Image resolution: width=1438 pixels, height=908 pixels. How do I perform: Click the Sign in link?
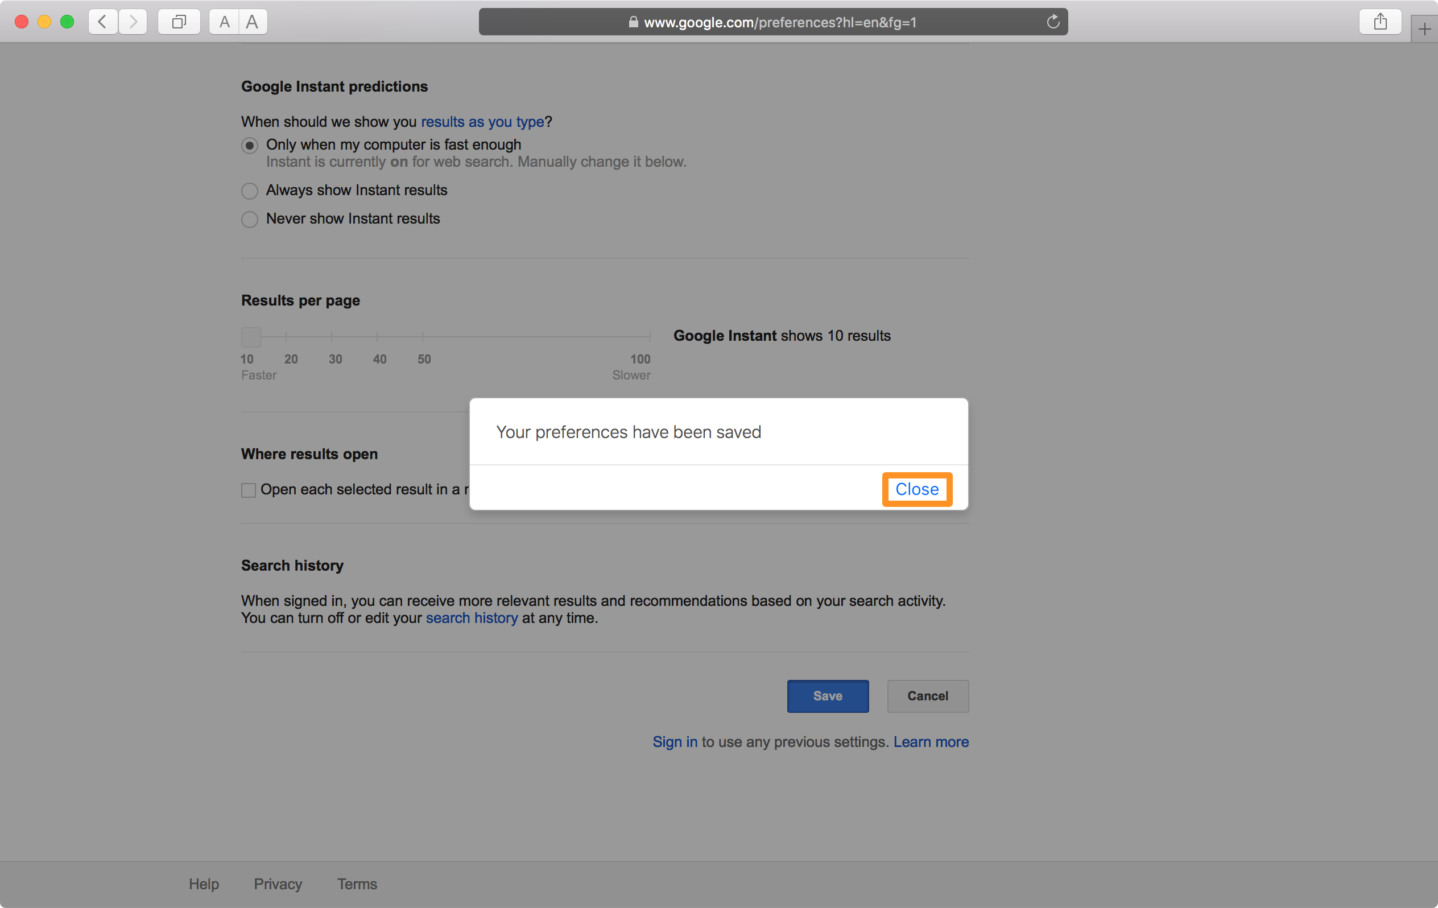click(674, 742)
